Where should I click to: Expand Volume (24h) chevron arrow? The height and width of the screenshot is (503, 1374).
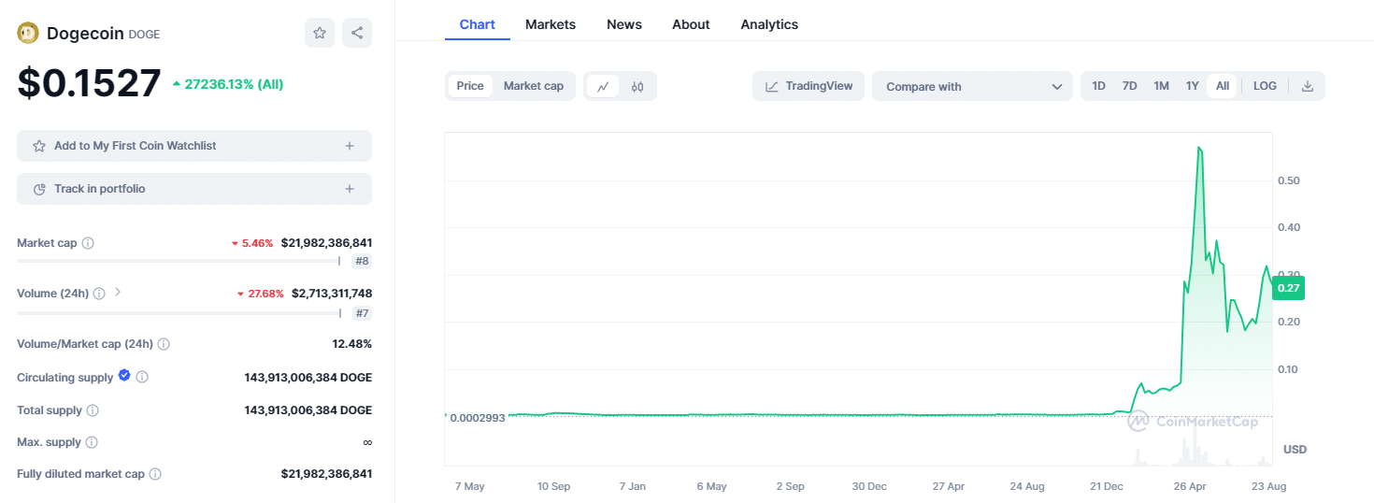click(x=118, y=293)
